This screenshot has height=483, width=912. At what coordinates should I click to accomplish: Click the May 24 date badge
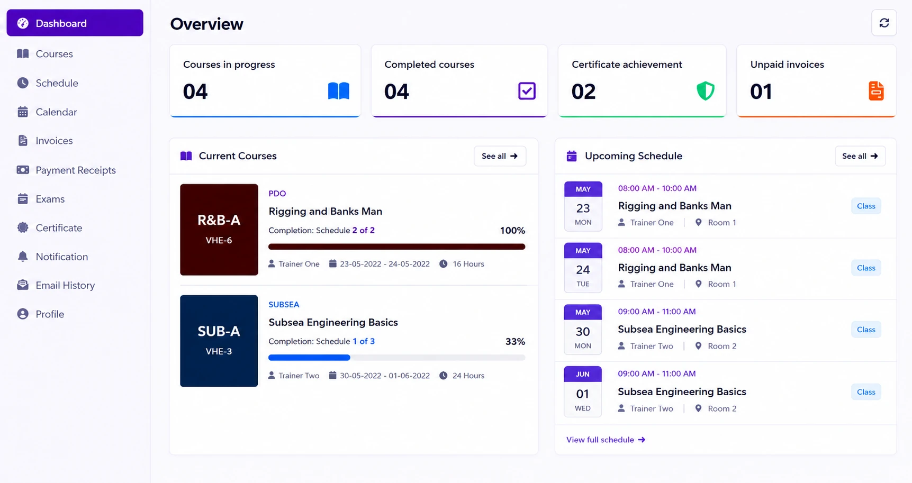[x=583, y=268]
